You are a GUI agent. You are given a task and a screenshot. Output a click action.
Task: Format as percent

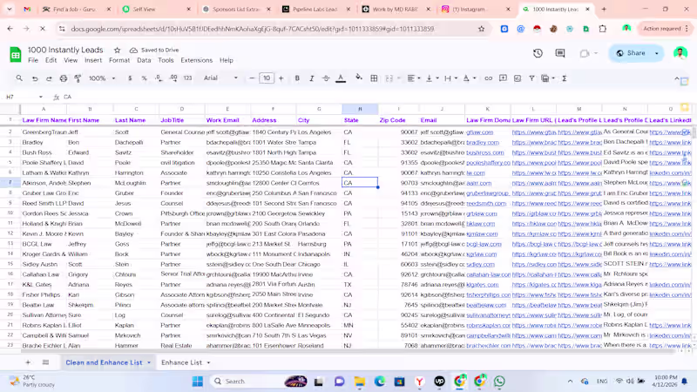[x=144, y=78]
